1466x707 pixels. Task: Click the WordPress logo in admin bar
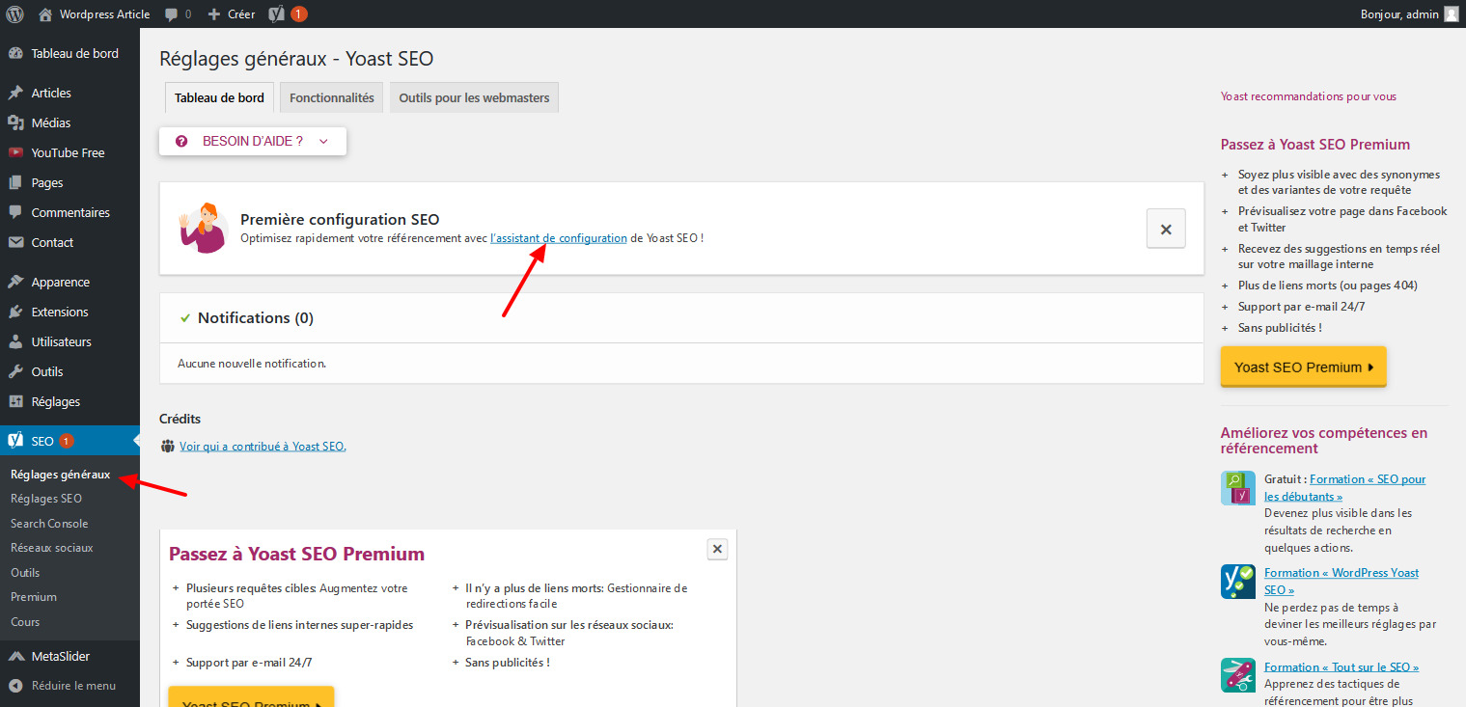click(14, 14)
